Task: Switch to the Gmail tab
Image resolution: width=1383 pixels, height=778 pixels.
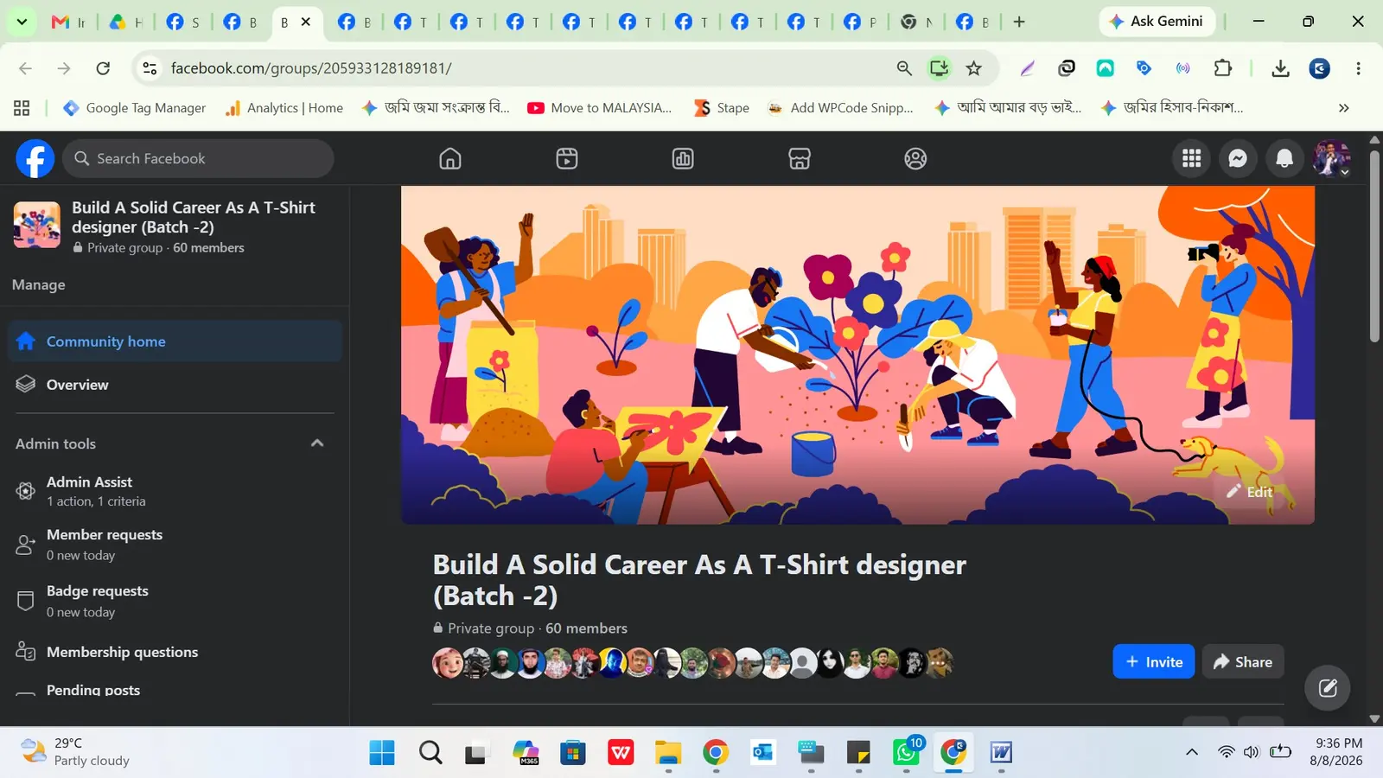Action: (68, 22)
